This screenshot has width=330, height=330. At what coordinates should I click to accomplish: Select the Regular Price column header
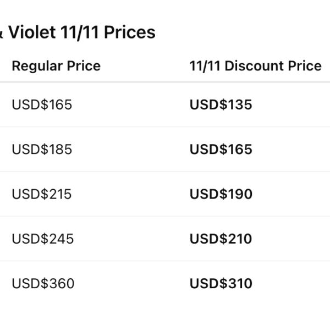[56, 66]
